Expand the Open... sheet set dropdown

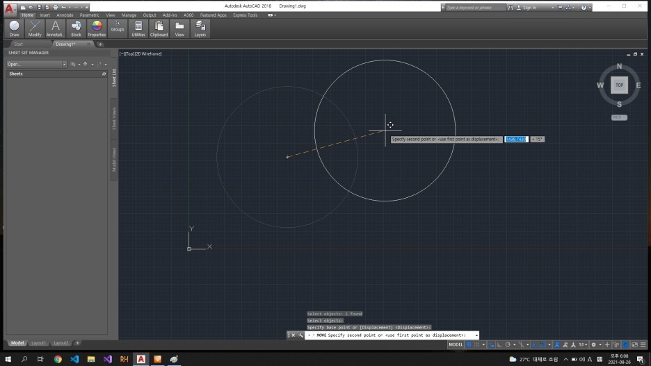(x=64, y=65)
